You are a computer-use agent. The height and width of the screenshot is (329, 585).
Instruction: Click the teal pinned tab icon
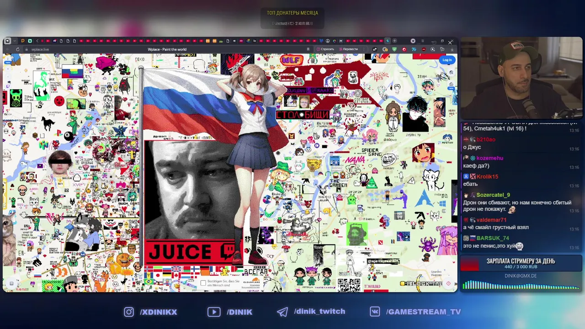[x=30, y=41]
